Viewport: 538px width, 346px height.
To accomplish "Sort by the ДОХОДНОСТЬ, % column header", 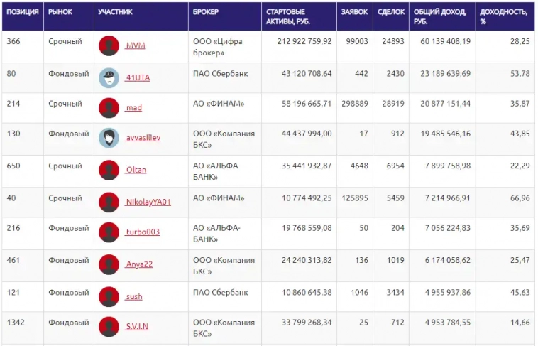I will pos(504,16).
